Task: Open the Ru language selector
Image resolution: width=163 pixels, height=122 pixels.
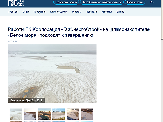Action: click(152, 2)
